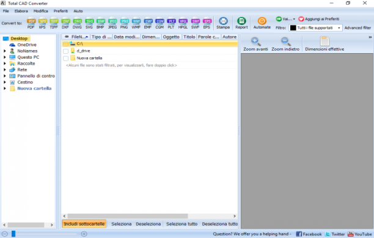Toggle Includi sottocartelle option
Viewport: 374px width, 238px height.
[84, 224]
